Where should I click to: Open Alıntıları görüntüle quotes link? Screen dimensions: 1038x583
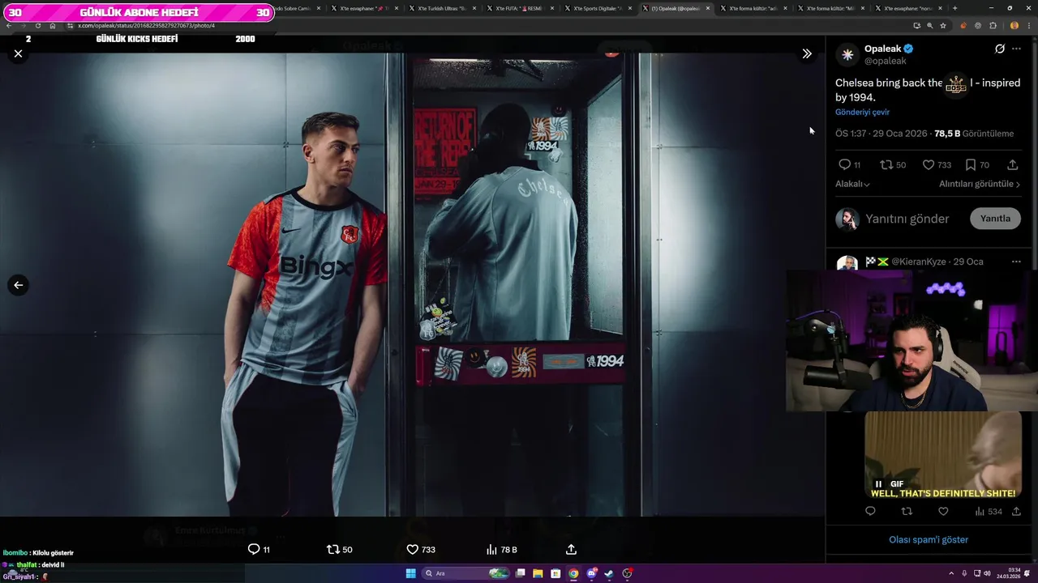(980, 184)
